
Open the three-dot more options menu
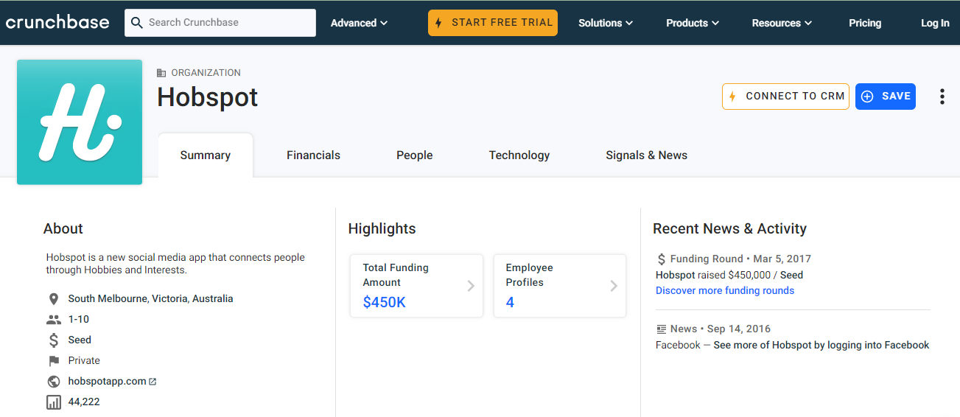tap(942, 97)
